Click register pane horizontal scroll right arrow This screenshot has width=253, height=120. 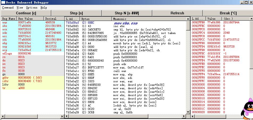tap(62, 116)
